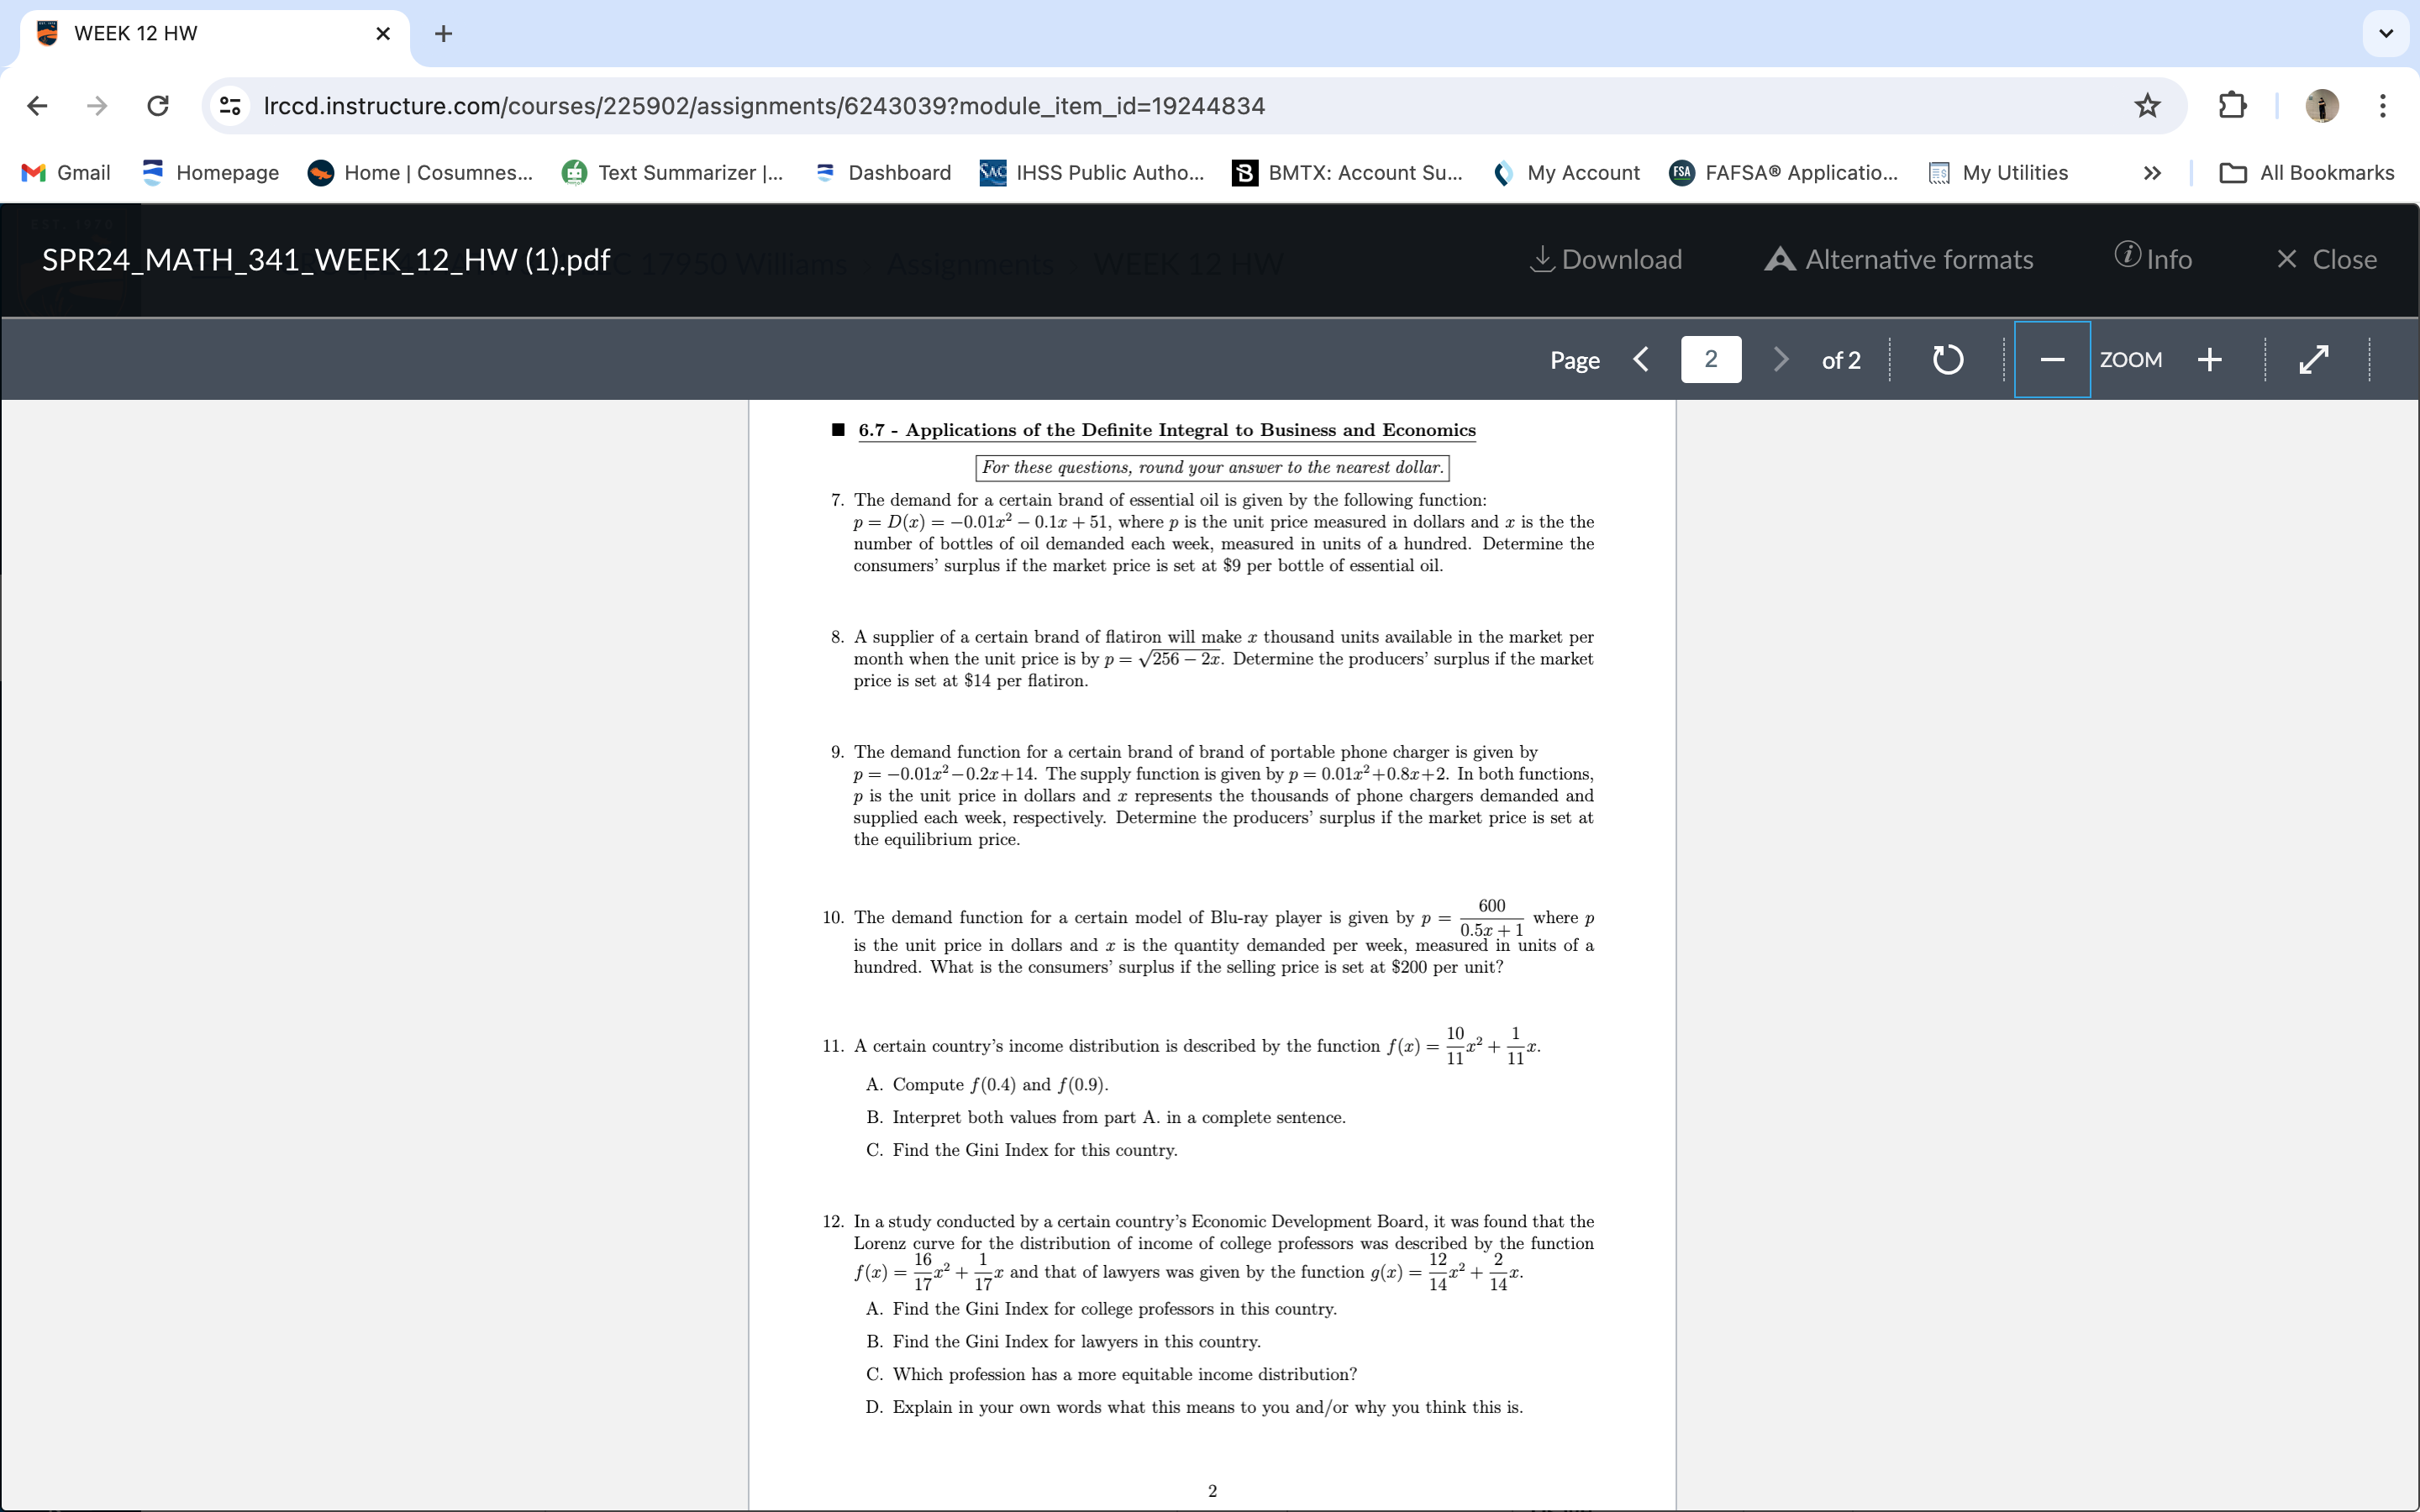
Task: Open the Dashboard bookmark
Action: tap(884, 172)
